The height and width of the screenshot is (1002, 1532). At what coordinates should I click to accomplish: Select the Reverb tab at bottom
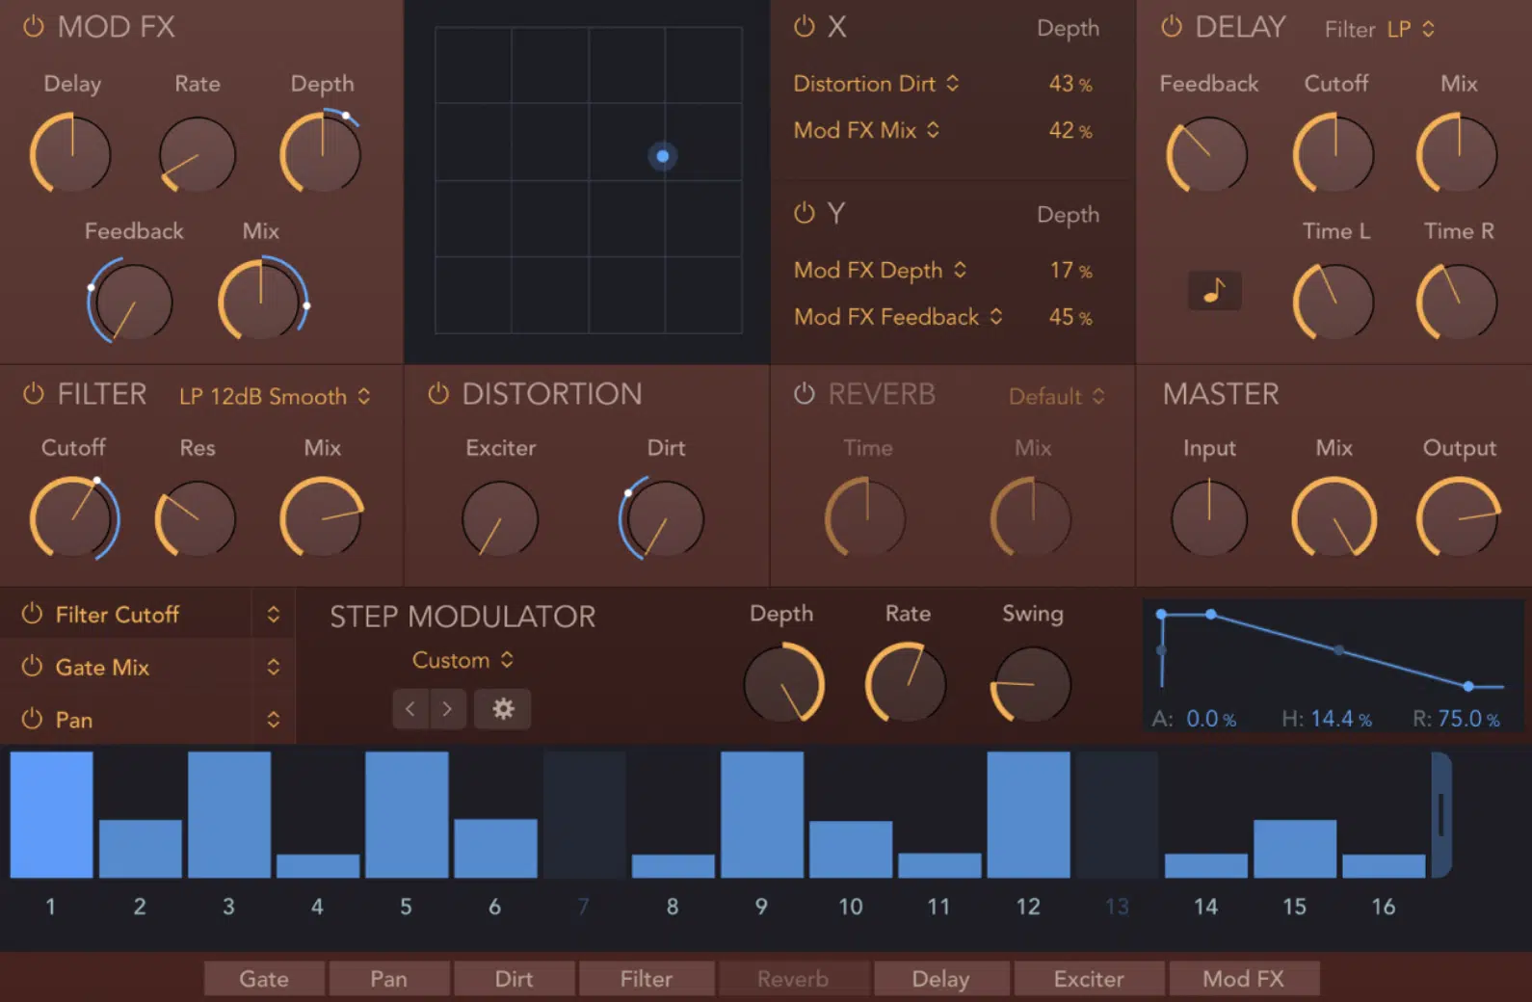click(x=793, y=979)
